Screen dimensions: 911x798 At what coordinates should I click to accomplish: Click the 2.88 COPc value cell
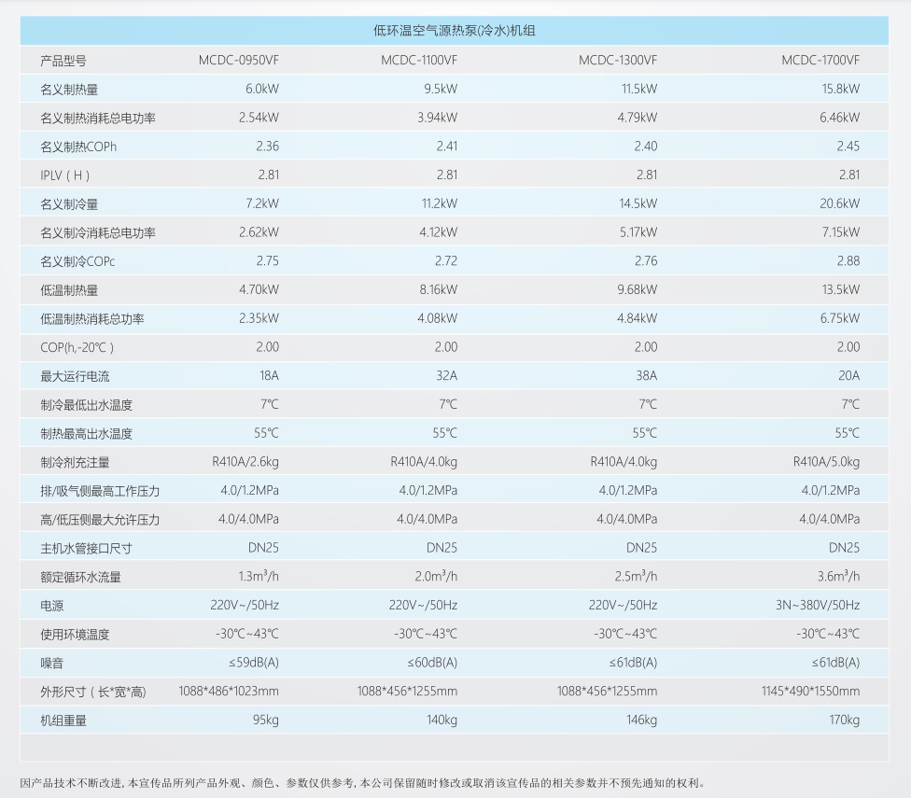848,261
